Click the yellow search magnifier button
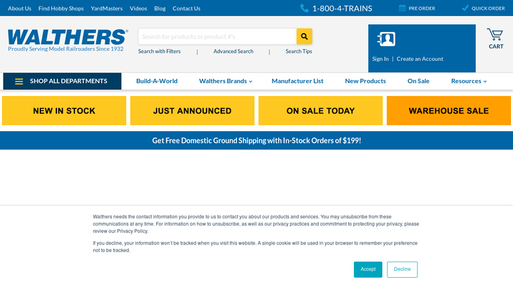 point(304,36)
